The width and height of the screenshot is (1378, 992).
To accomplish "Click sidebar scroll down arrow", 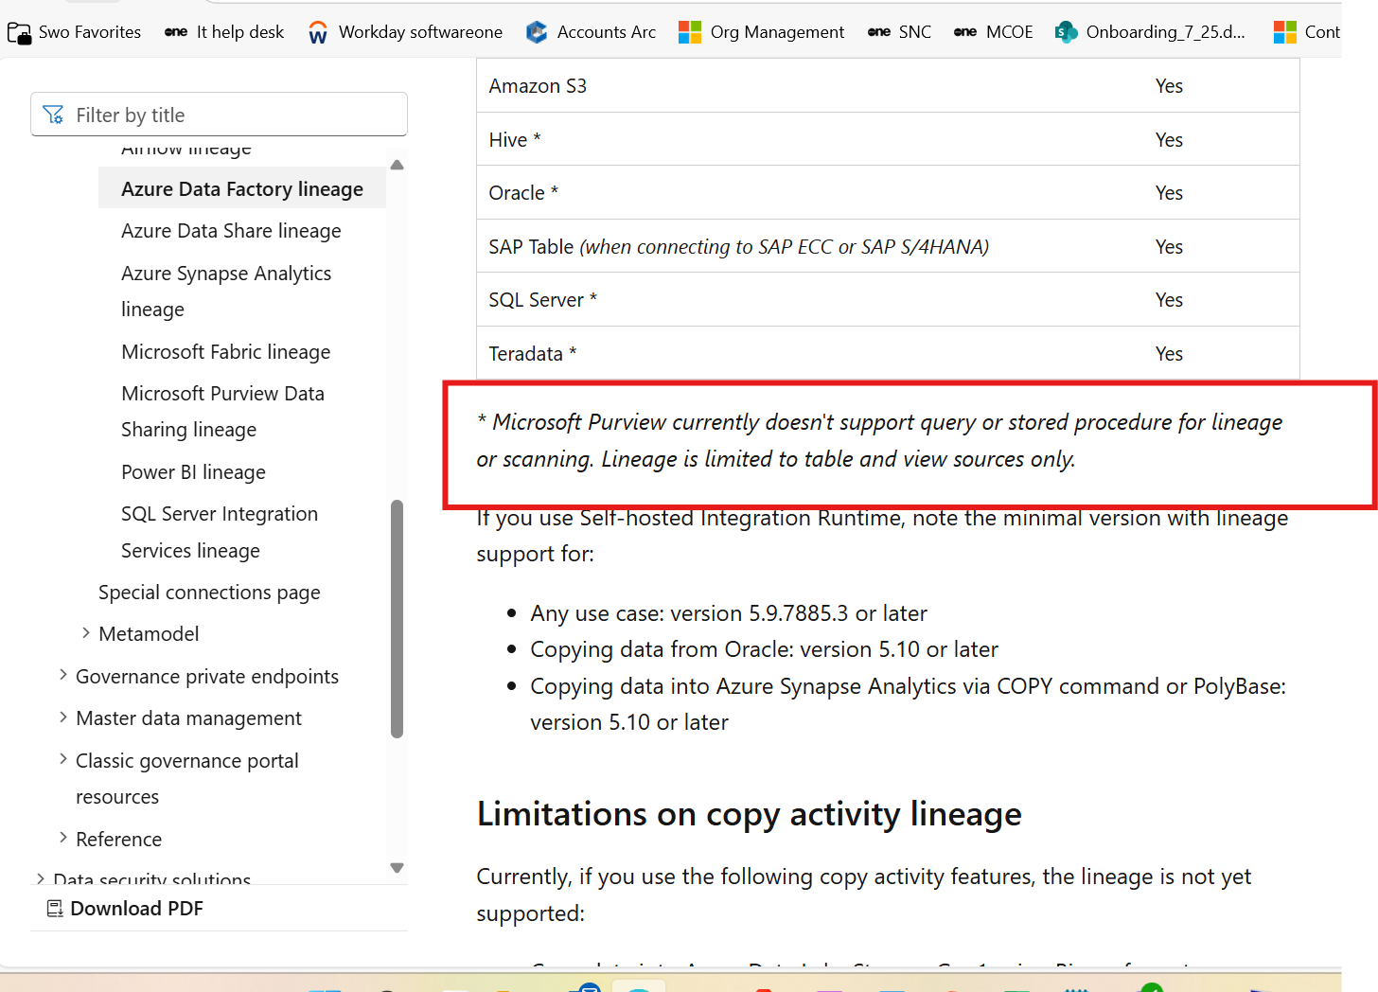I will pos(397,868).
